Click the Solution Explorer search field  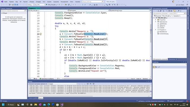[169, 13]
